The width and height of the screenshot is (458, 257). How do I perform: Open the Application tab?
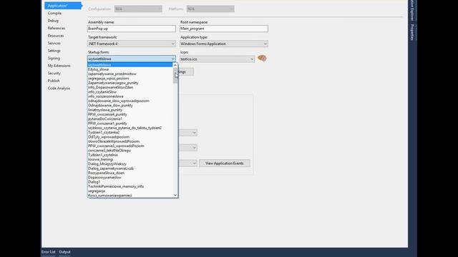63,6
